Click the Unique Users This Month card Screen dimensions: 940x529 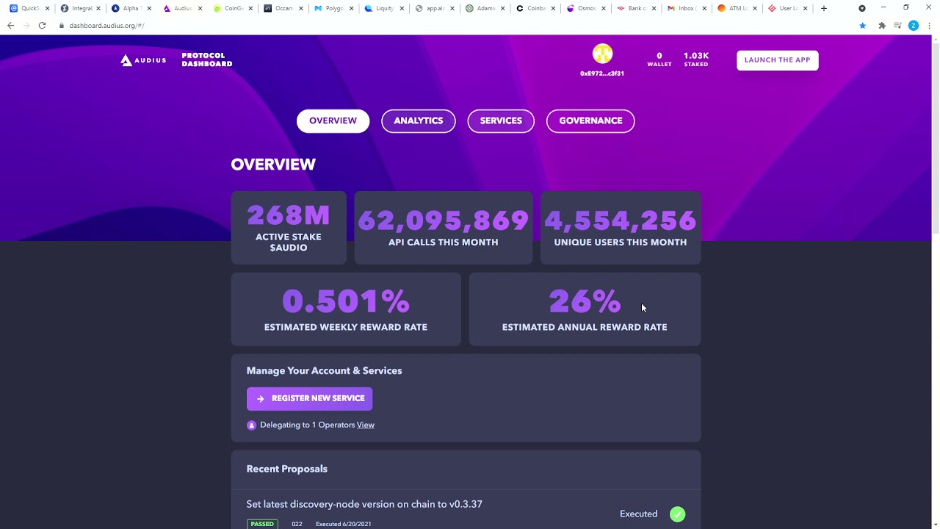621,228
